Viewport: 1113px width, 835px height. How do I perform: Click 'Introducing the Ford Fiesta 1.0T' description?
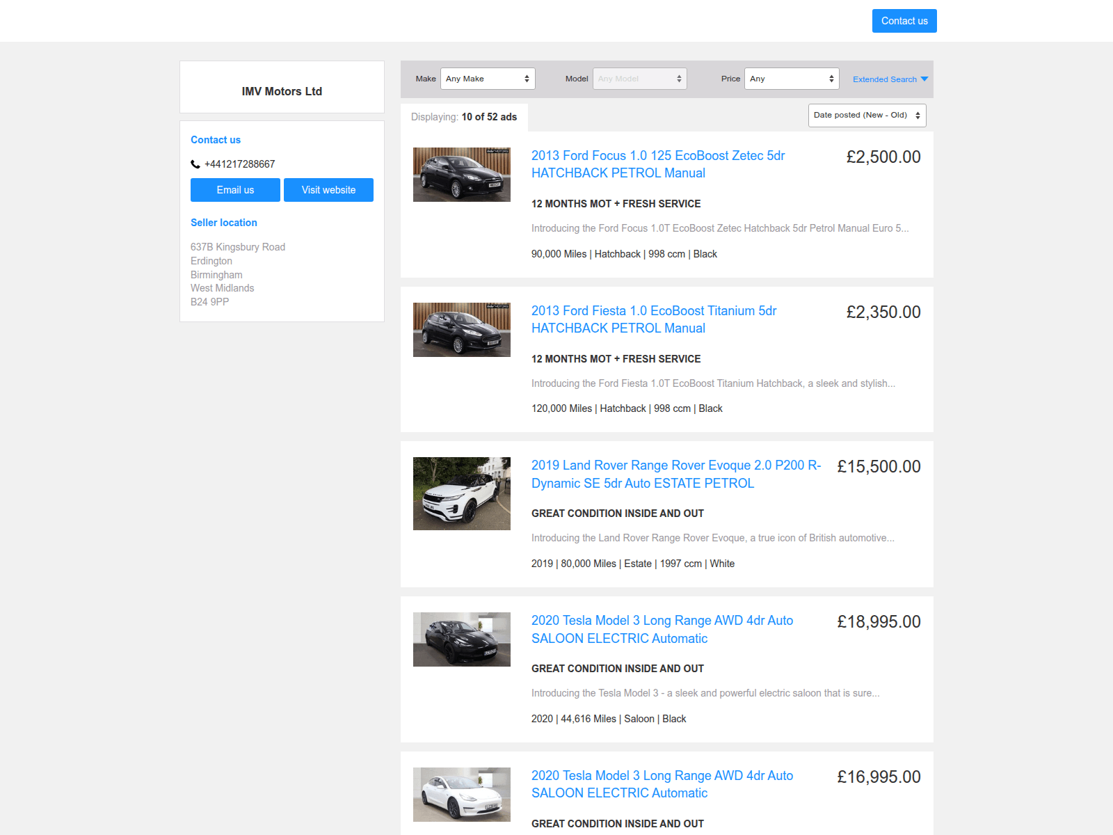713,383
